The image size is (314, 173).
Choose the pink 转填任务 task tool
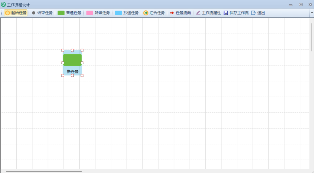tap(98, 13)
